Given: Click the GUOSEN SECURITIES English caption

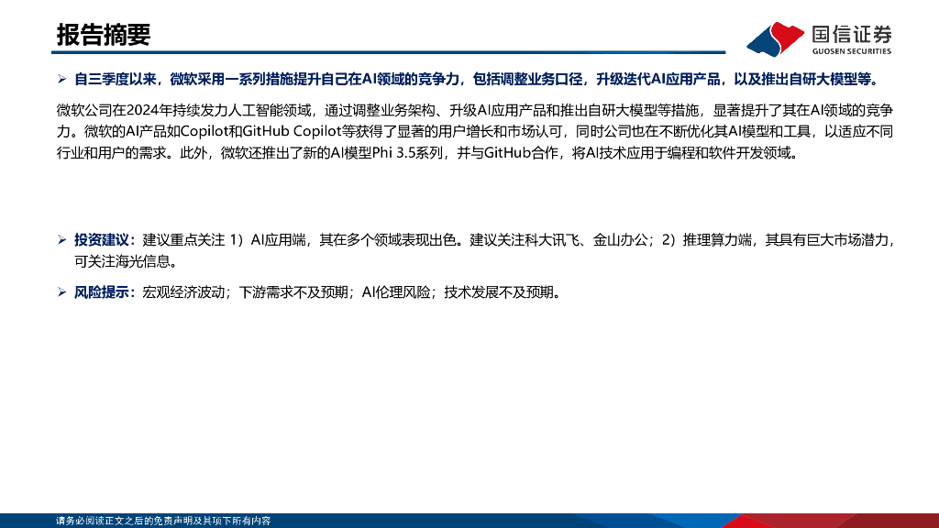Looking at the screenshot, I should click(x=852, y=51).
